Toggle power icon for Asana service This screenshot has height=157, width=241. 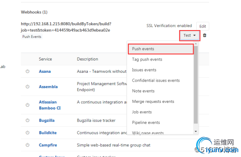pos(27,71)
